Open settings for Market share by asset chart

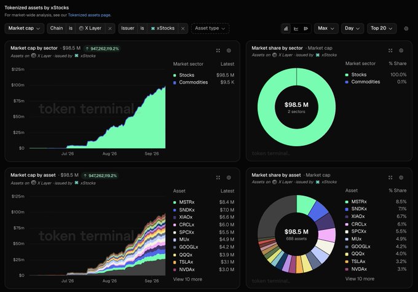pos(401,178)
